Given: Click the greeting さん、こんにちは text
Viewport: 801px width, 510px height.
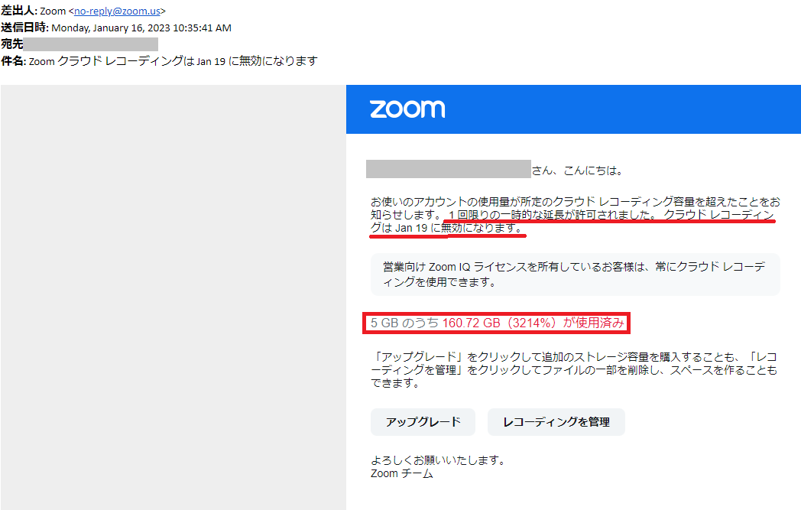Looking at the screenshot, I should click(x=577, y=171).
